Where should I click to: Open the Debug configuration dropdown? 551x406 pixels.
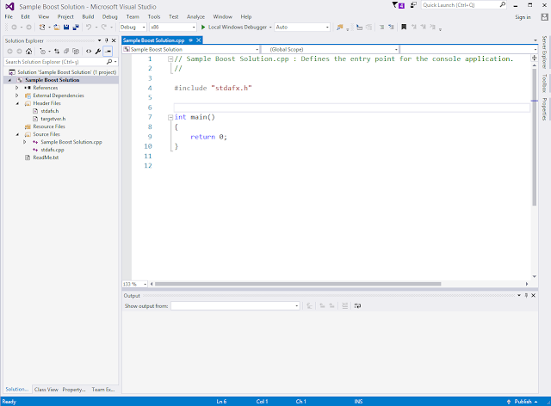(x=133, y=27)
